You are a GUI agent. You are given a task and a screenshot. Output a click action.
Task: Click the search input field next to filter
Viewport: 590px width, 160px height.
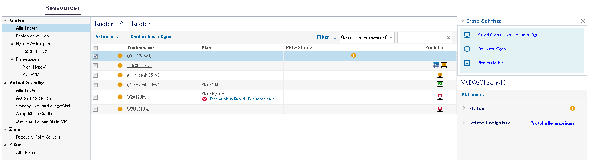click(x=421, y=37)
